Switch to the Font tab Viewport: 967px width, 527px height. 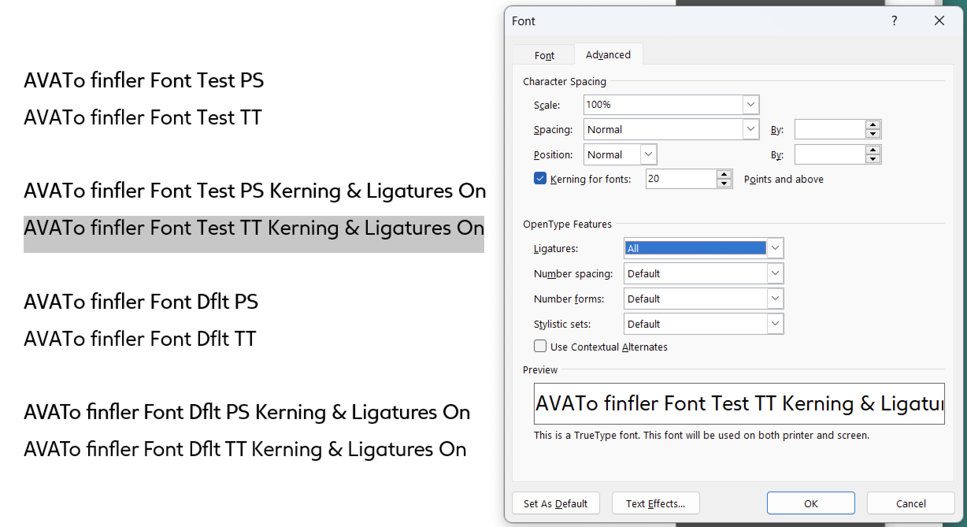[544, 55]
